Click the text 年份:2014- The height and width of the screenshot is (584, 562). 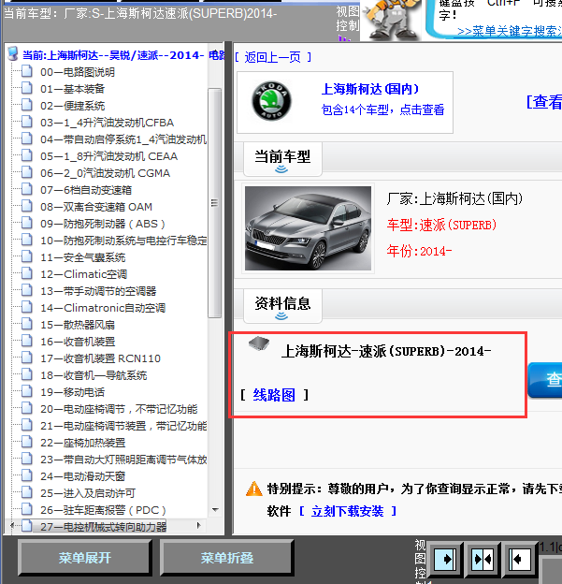click(x=419, y=251)
